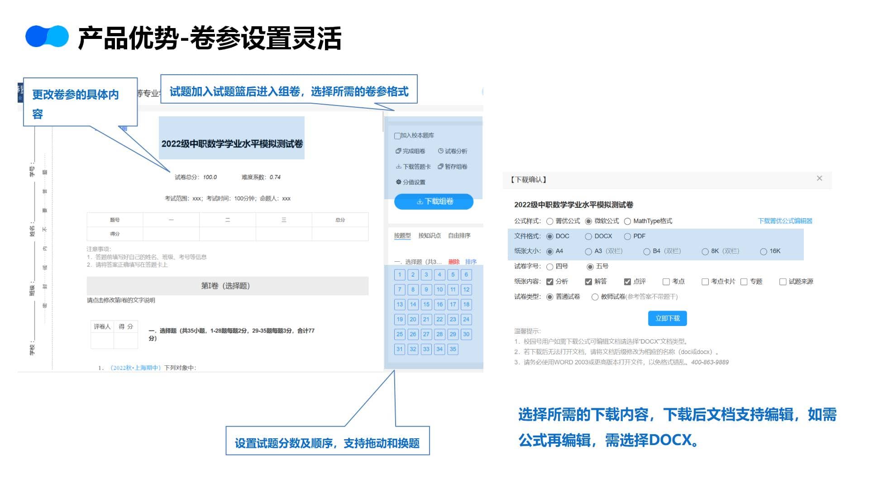Select question number 15 box

[426, 304]
